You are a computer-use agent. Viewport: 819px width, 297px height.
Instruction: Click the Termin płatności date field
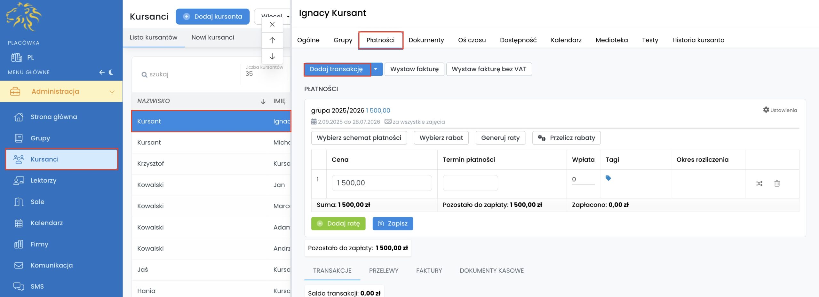(x=470, y=183)
